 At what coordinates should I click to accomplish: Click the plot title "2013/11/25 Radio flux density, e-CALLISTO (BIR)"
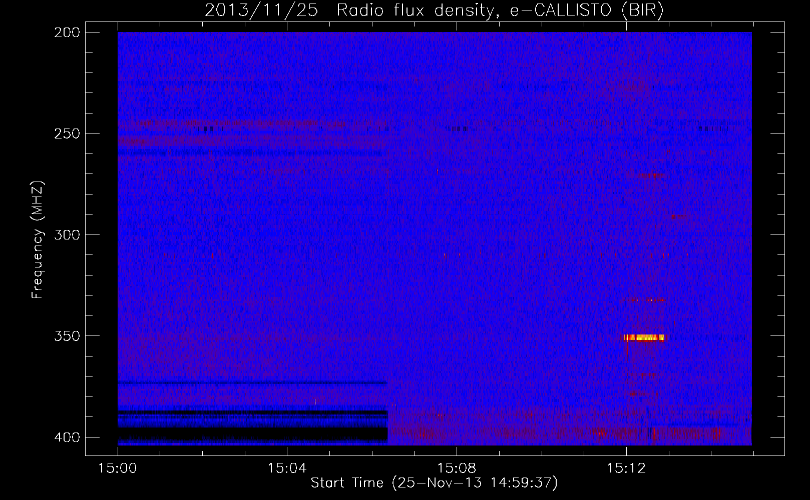[x=434, y=10]
